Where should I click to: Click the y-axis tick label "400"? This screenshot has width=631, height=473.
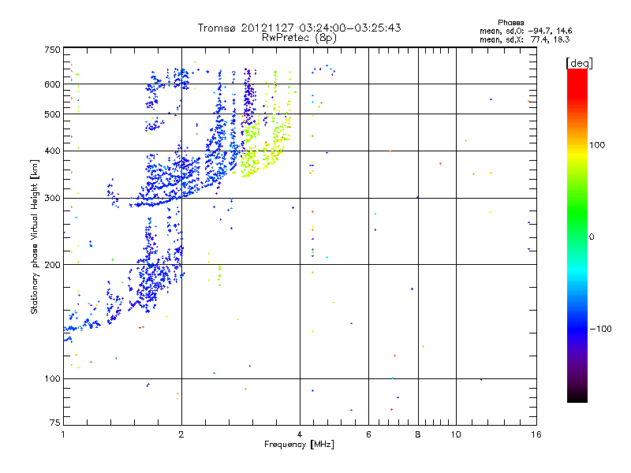pyautogui.click(x=52, y=151)
